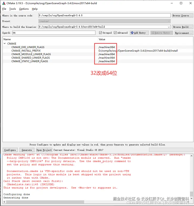Click the Browse Build button
The width and height of the screenshot is (194, 206).
(x=182, y=27)
